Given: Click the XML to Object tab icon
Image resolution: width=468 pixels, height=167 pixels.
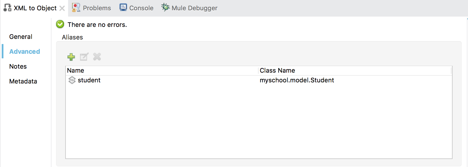Looking at the screenshot, I should [x=7, y=8].
